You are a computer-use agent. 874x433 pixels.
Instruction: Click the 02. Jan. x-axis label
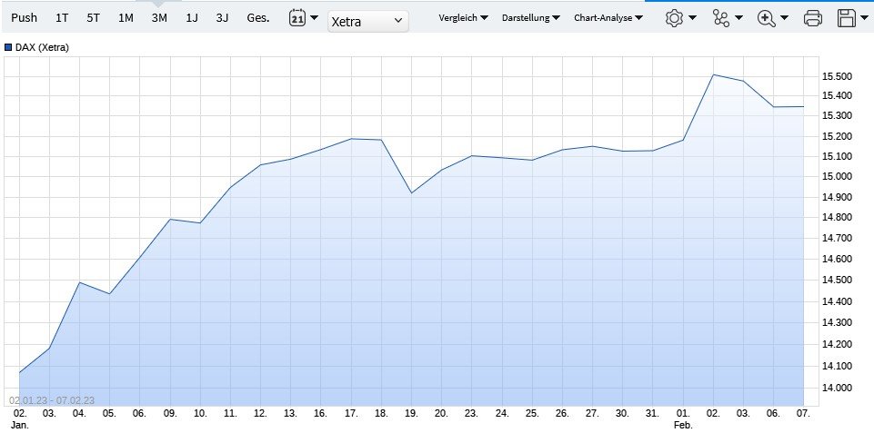[19, 419]
